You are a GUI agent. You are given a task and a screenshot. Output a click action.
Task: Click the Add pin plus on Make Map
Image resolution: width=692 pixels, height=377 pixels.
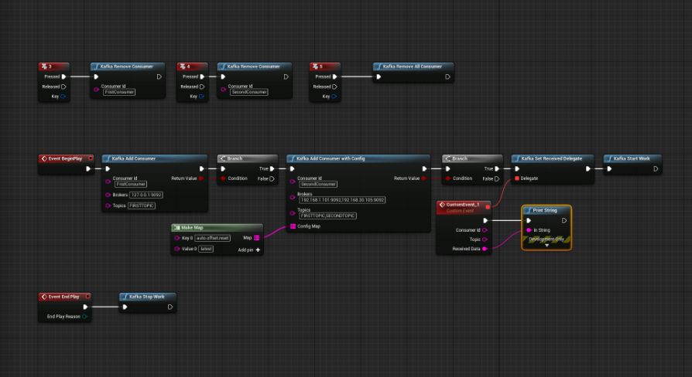click(x=258, y=250)
